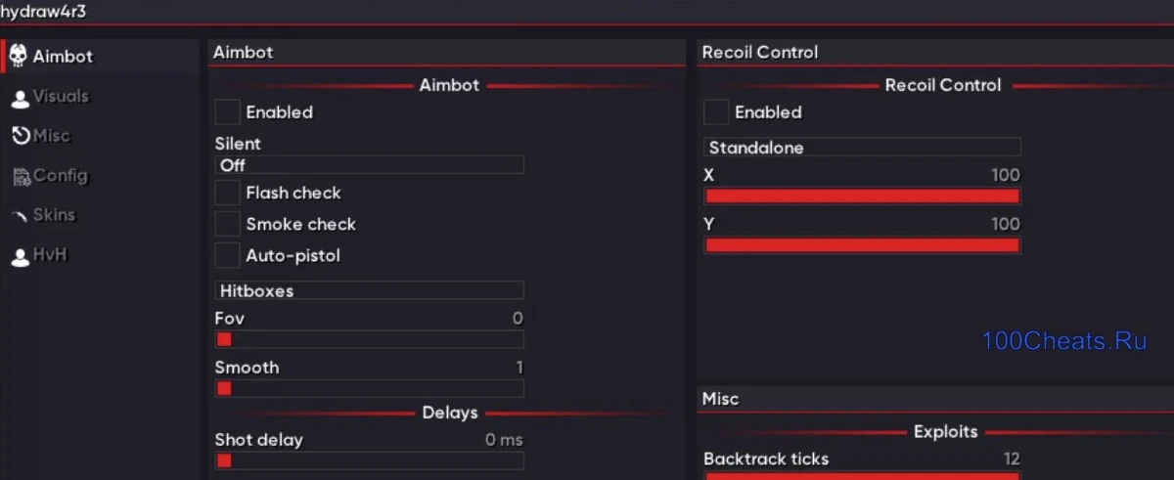Click the Config document icon
Image resolution: width=1174 pixels, height=480 pixels.
tap(21, 177)
